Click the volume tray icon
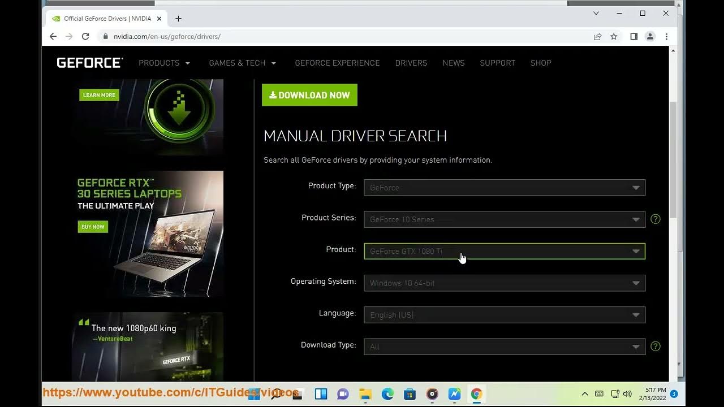This screenshot has width=724, height=407. 627,394
